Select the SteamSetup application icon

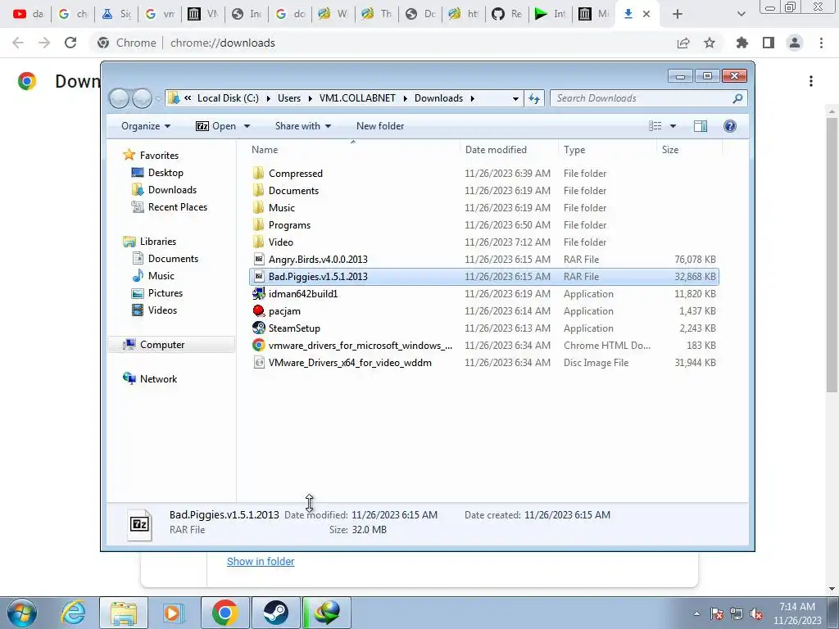259,328
